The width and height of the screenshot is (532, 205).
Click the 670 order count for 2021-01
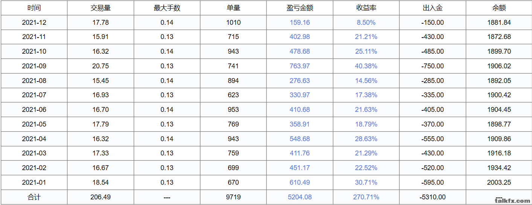(233, 182)
